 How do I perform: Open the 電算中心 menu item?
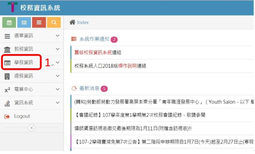[x=32, y=89]
